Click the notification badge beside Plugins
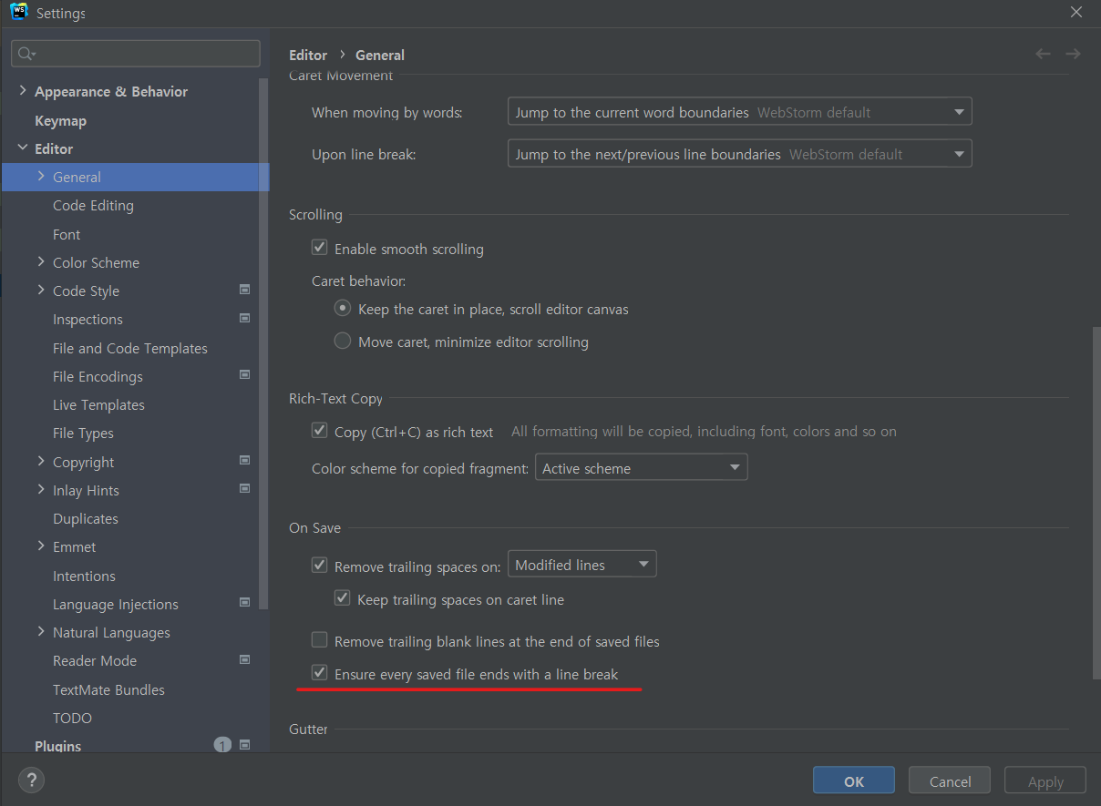This screenshot has width=1101, height=806. point(222,744)
